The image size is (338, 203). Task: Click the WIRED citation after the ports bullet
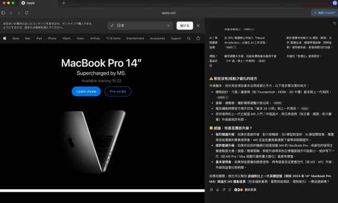(223, 98)
